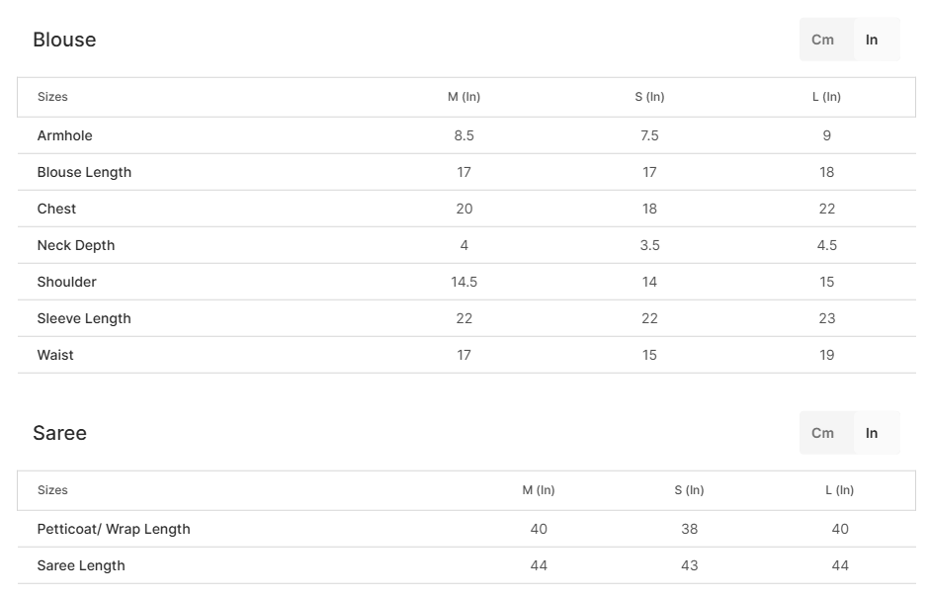Click the Saree S (In) column header
929x598 pixels.
(x=689, y=490)
